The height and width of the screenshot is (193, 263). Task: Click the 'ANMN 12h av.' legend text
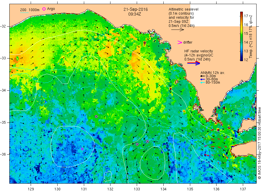pos(213,73)
